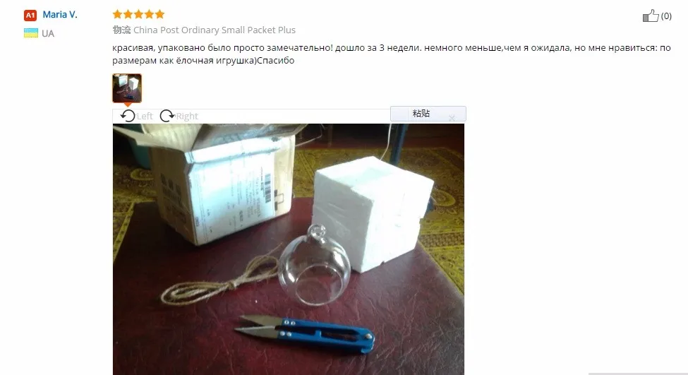Viewport: 688px width, 375px height.
Task: Click the (0) helpful vote count
Action: pyautogui.click(x=666, y=16)
